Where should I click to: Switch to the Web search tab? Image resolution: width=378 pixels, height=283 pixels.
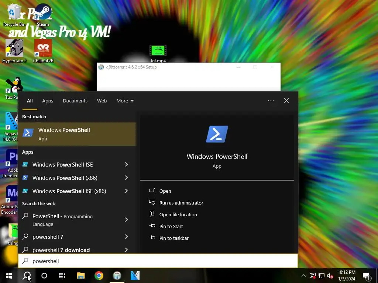(x=102, y=101)
